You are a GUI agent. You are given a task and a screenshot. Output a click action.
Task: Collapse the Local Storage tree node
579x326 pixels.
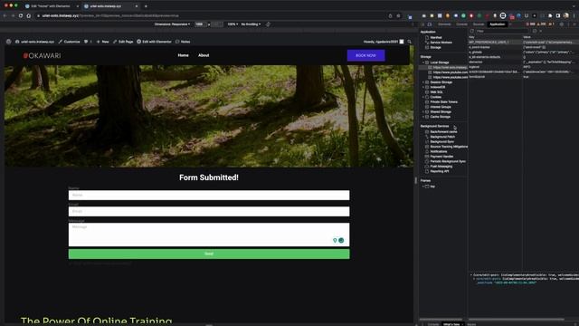[423, 62]
